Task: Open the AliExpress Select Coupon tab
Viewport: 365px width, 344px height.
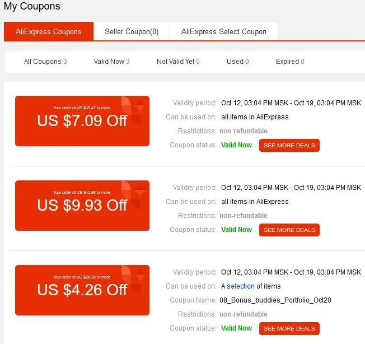Action: [x=224, y=31]
